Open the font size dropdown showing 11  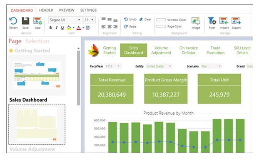tap(90, 20)
